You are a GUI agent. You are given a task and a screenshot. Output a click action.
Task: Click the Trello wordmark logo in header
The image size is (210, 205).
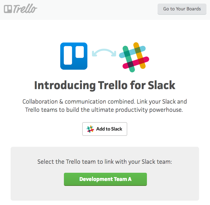(21, 8)
